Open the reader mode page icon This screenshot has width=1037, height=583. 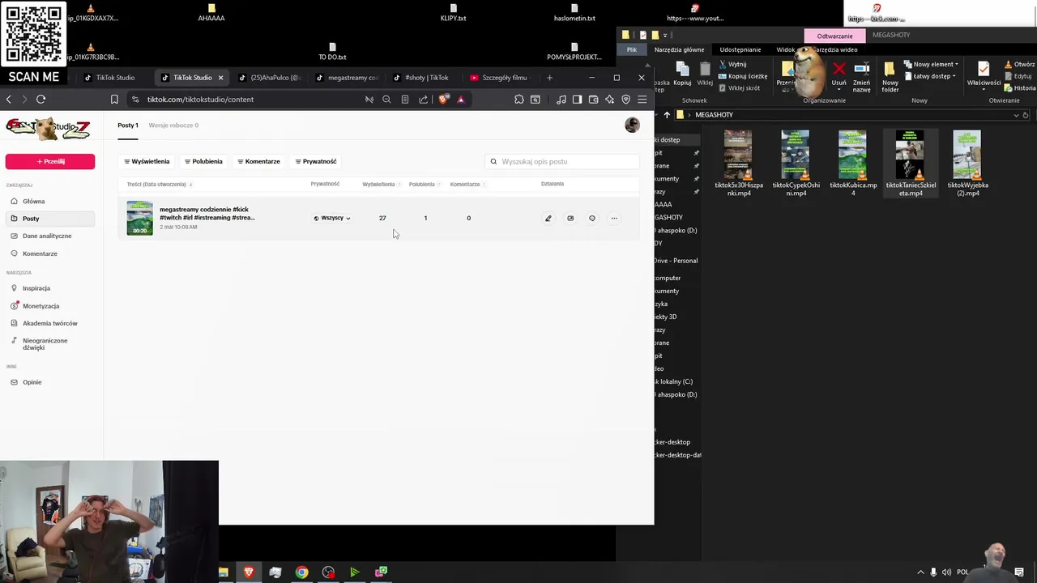[x=405, y=99]
